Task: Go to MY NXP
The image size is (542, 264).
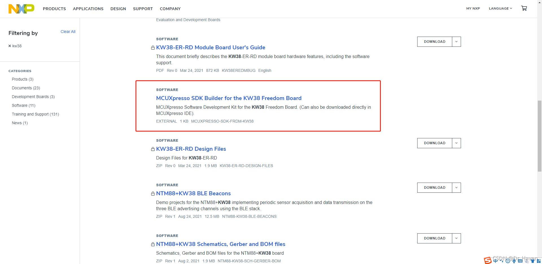Action: [473, 8]
